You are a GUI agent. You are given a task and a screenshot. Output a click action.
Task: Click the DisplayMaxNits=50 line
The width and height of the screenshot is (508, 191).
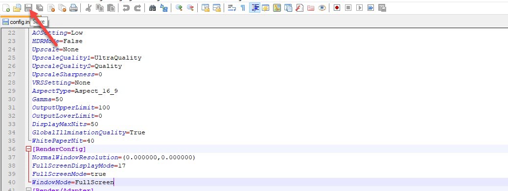pos(65,124)
